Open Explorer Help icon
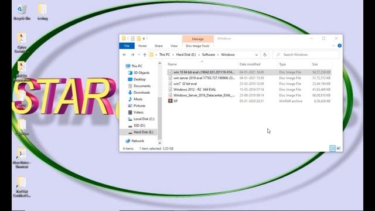Screen dimensions: 375x211 point(339,46)
